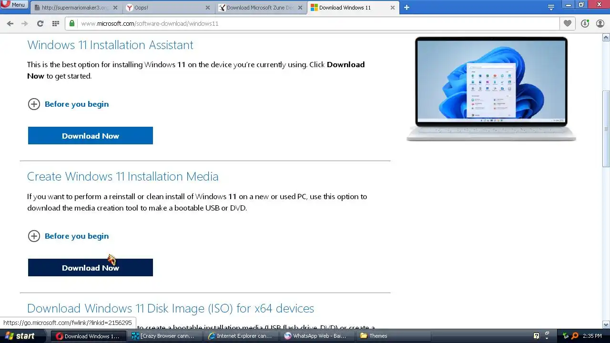Image resolution: width=610 pixels, height=343 pixels.
Task: Click Download Windows 11 Disk Image heading
Action: tap(171, 308)
